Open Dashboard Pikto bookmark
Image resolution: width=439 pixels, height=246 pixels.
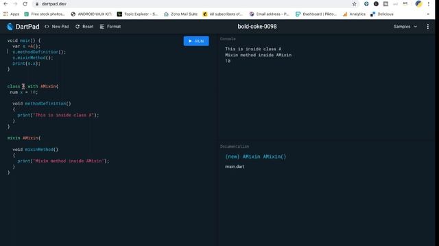[316, 14]
